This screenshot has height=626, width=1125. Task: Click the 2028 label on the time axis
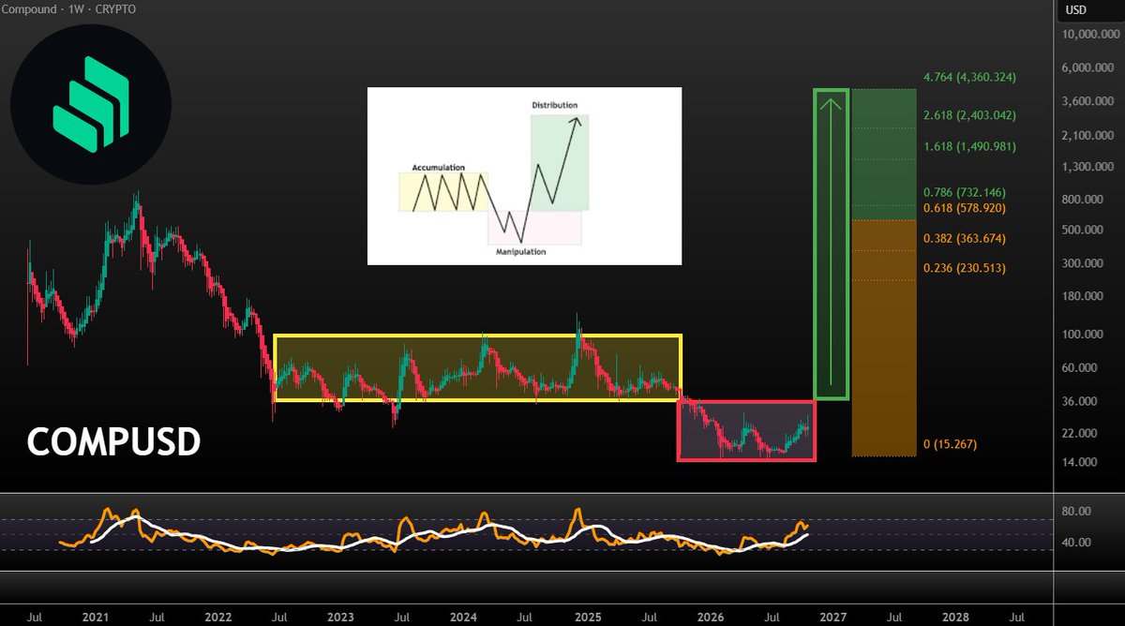[956, 619]
